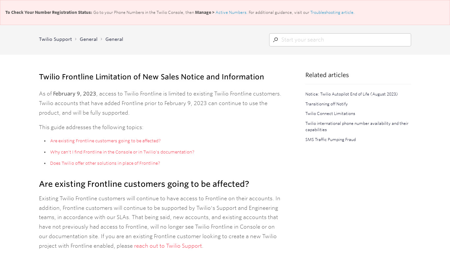Jump to 'Why can't I find Frontline' topic

click(122, 152)
